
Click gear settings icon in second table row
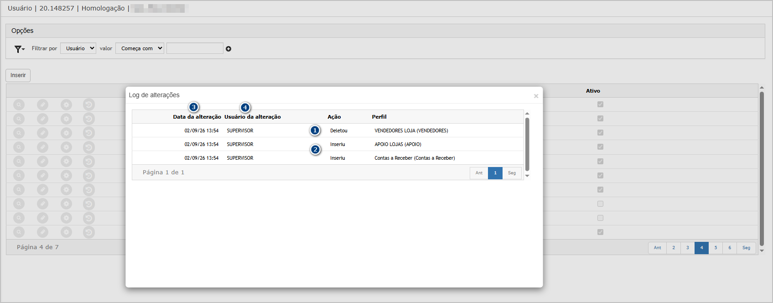pos(66,119)
